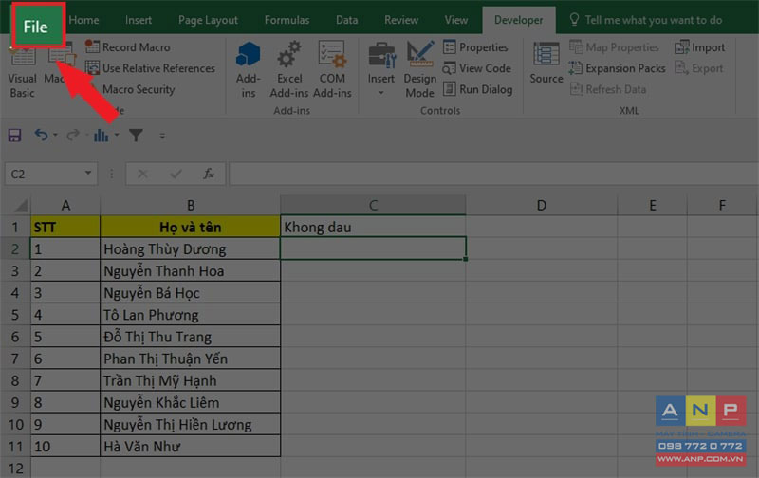Select the View ribbon tab
Image resolution: width=759 pixels, height=478 pixels.
tap(456, 20)
